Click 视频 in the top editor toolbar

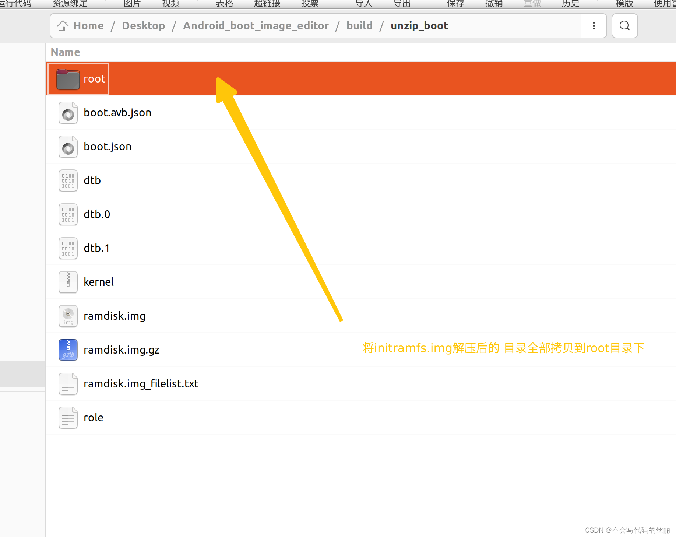[x=171, y=4]
